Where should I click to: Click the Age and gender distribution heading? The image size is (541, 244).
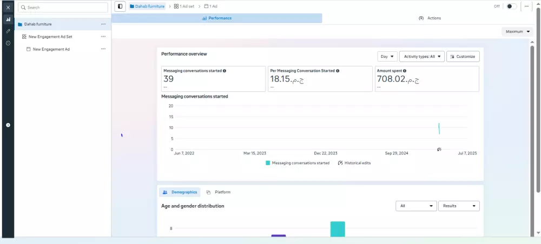pos(193,206)
